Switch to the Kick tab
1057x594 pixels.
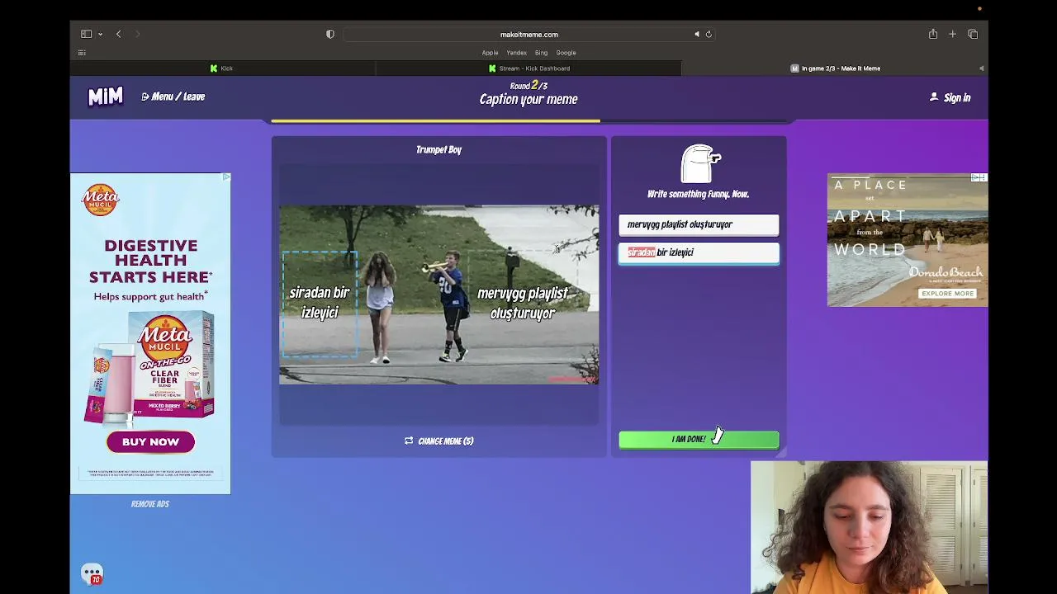223,68
